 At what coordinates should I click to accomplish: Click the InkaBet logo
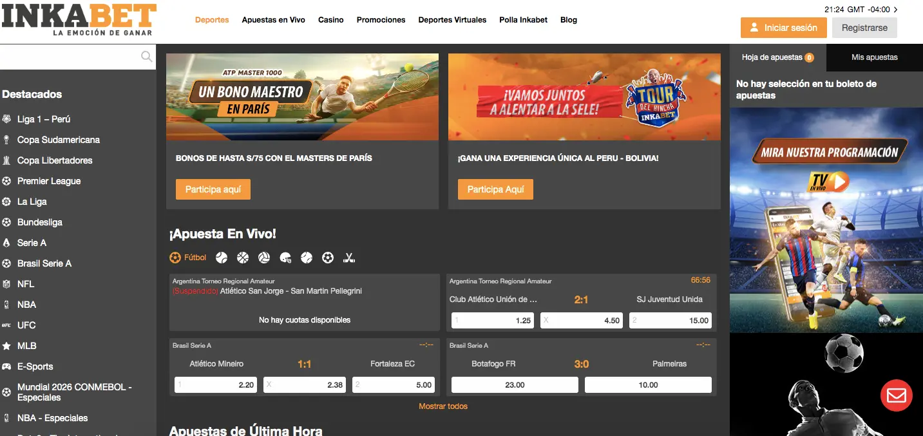pos(79,19)
